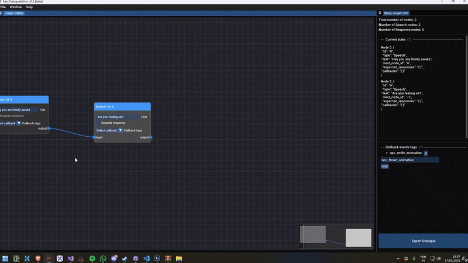Click the graph minimap preview
468x263 pixels.
point(336,237)
